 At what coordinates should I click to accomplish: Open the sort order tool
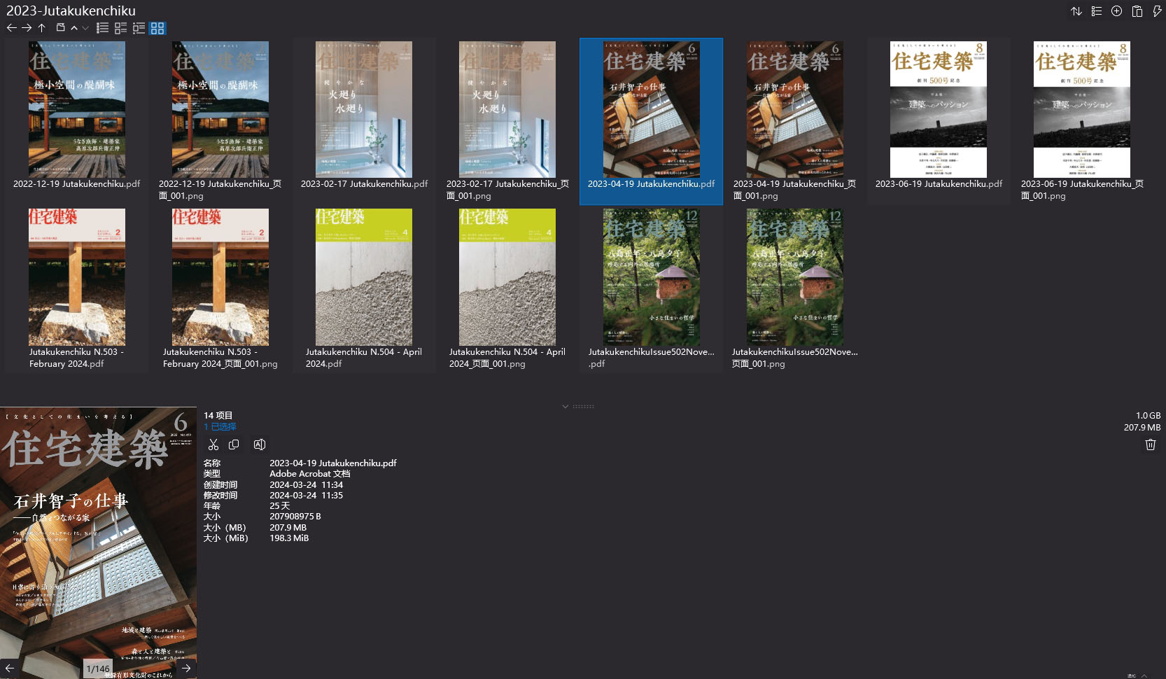1076,10
